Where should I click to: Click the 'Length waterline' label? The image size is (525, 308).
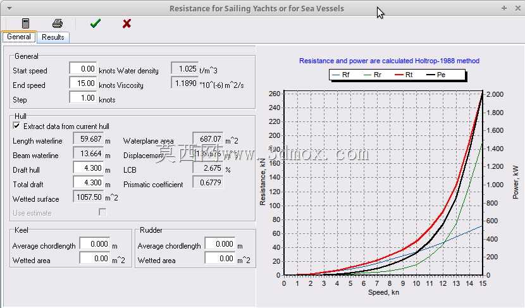[37, 141]
